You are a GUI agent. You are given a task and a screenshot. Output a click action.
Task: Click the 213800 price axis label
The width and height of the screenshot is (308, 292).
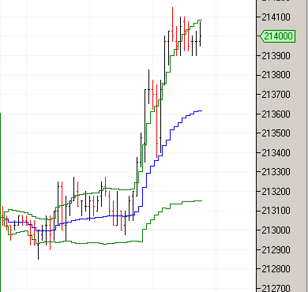276,75
